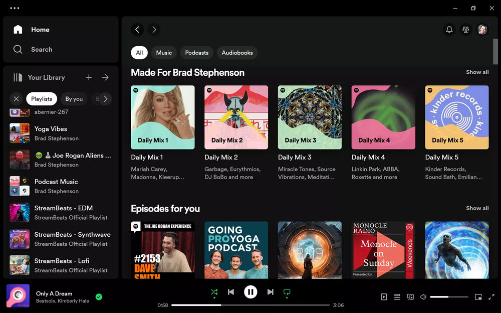Open Connect to a device icon
The height and width of the screenshot is (313, 501).
click(410, 297)
